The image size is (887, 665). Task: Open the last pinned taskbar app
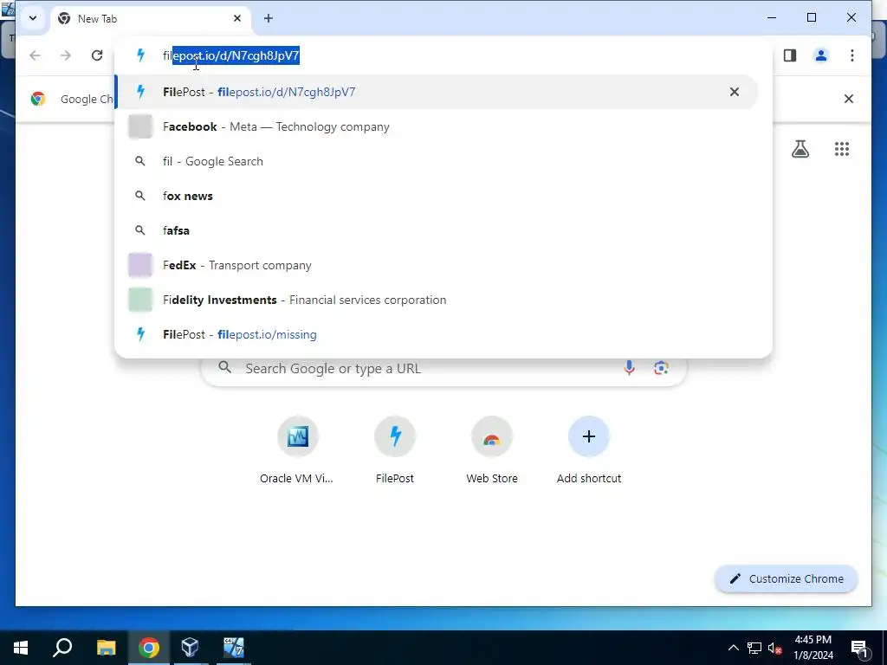pyautogui.click(x=233, y=648)
